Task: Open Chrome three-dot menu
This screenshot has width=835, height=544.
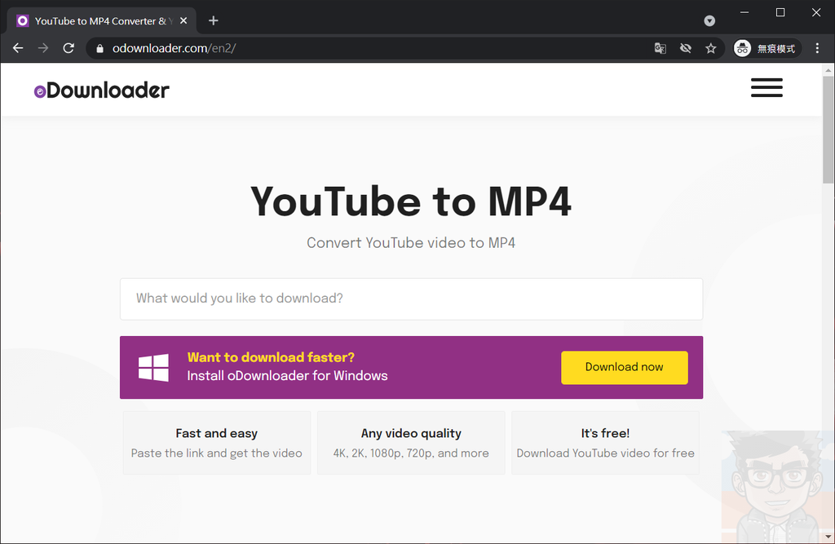Action: (817, 48)
